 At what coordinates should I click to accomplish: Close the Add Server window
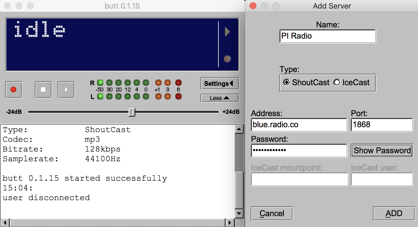click(253, 6)
